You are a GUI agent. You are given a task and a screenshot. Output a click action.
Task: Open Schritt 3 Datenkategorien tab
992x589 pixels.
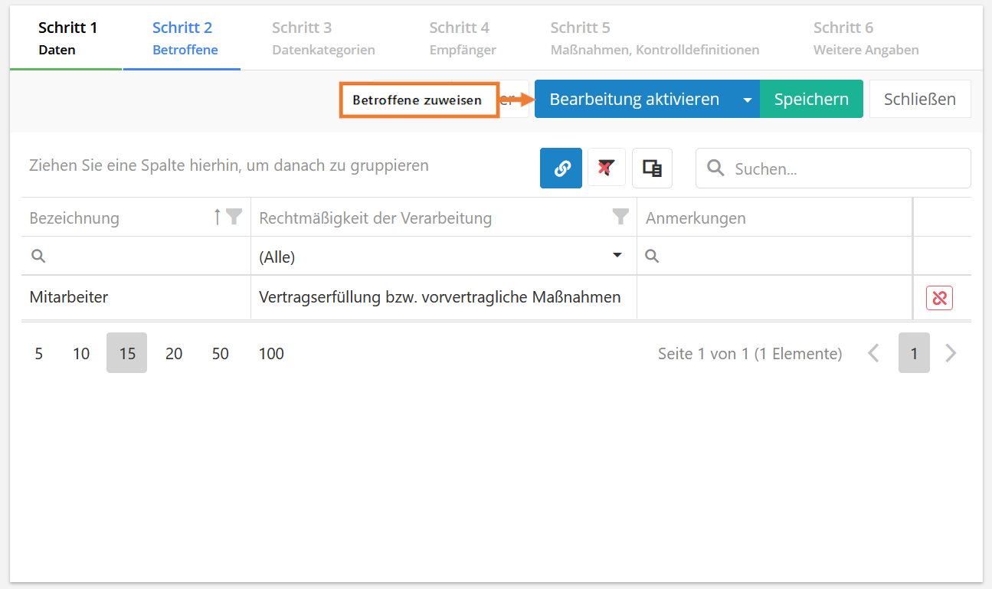click(323, 38)
